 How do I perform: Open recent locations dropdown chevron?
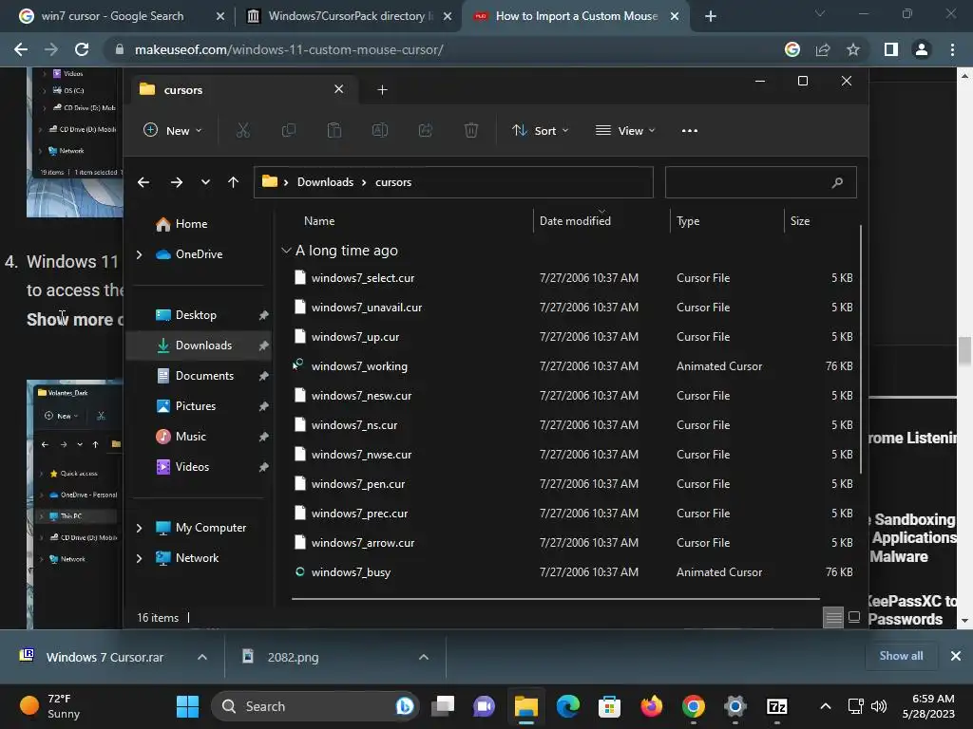click(x=205, y=182)
